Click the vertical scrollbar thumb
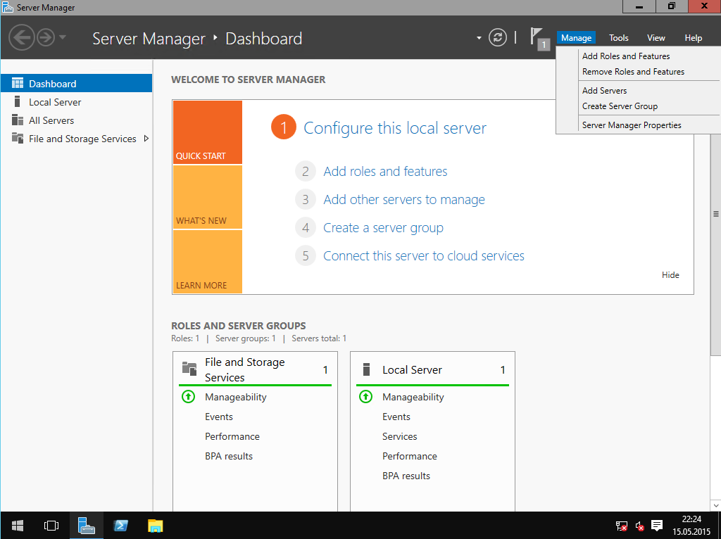 pyautogui.click(x=715, y=214)
